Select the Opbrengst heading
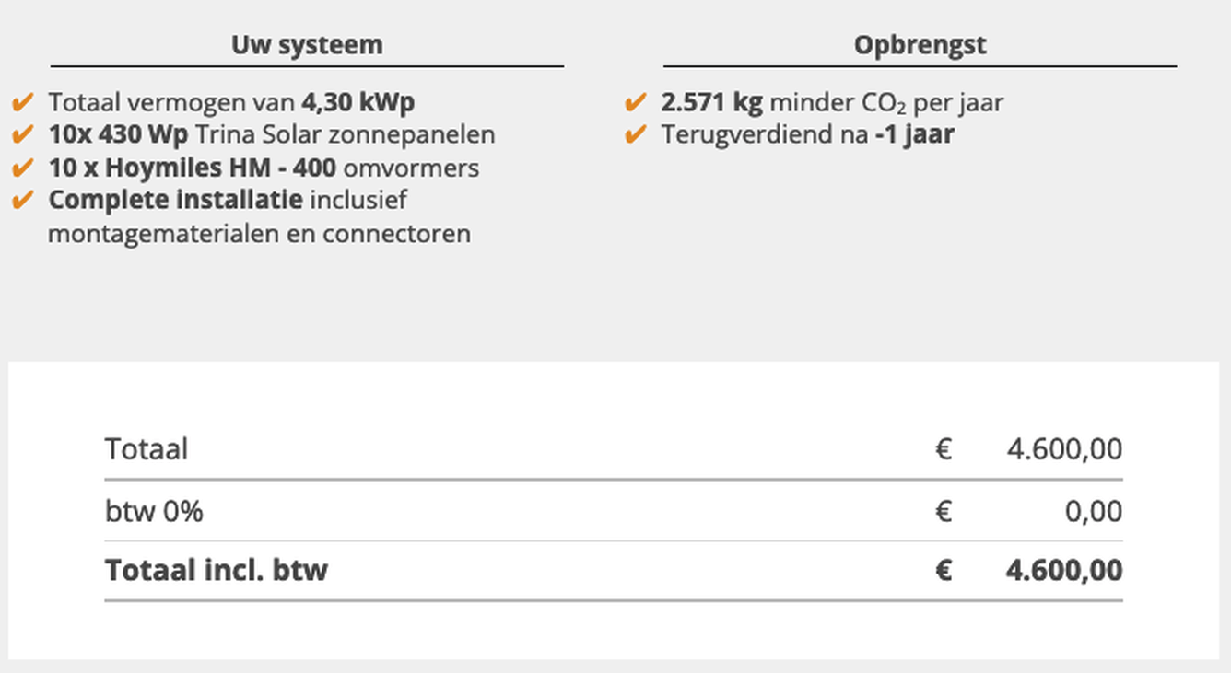The width and height of the screenshot is (1231, 673). [920, 45]
